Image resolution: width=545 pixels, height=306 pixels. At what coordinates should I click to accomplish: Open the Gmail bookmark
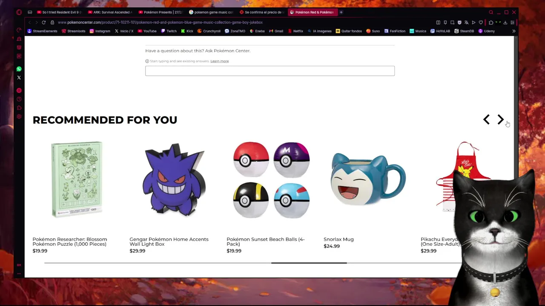point(276,31)
